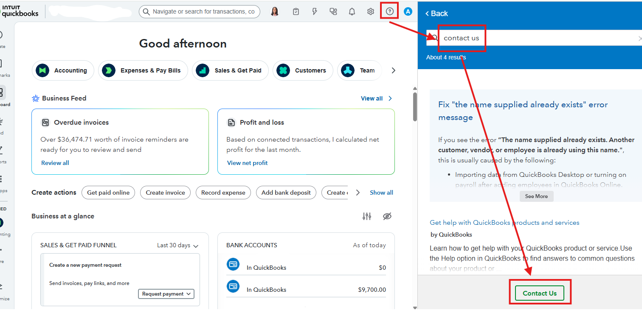Click the Sales & Get Paid icon
Viewport: 642px width, 310px height.
[203, 70]
